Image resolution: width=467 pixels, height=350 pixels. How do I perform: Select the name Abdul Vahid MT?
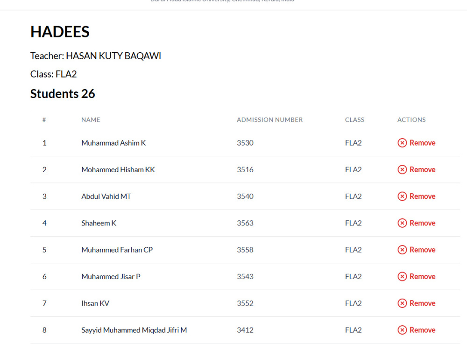106,196
